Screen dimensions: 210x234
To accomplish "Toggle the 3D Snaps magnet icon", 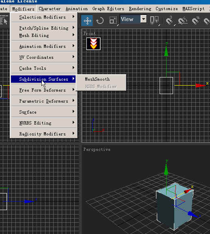I will (170, 21).
